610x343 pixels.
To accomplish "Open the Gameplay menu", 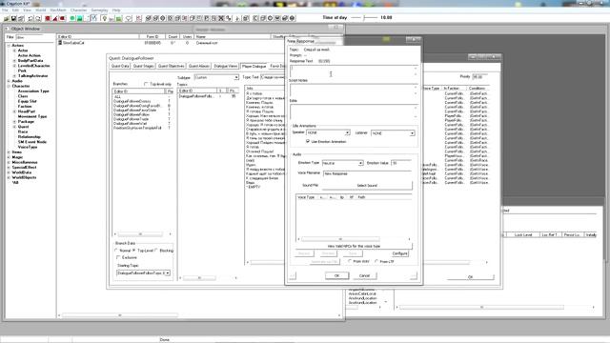I will [99, 10].
